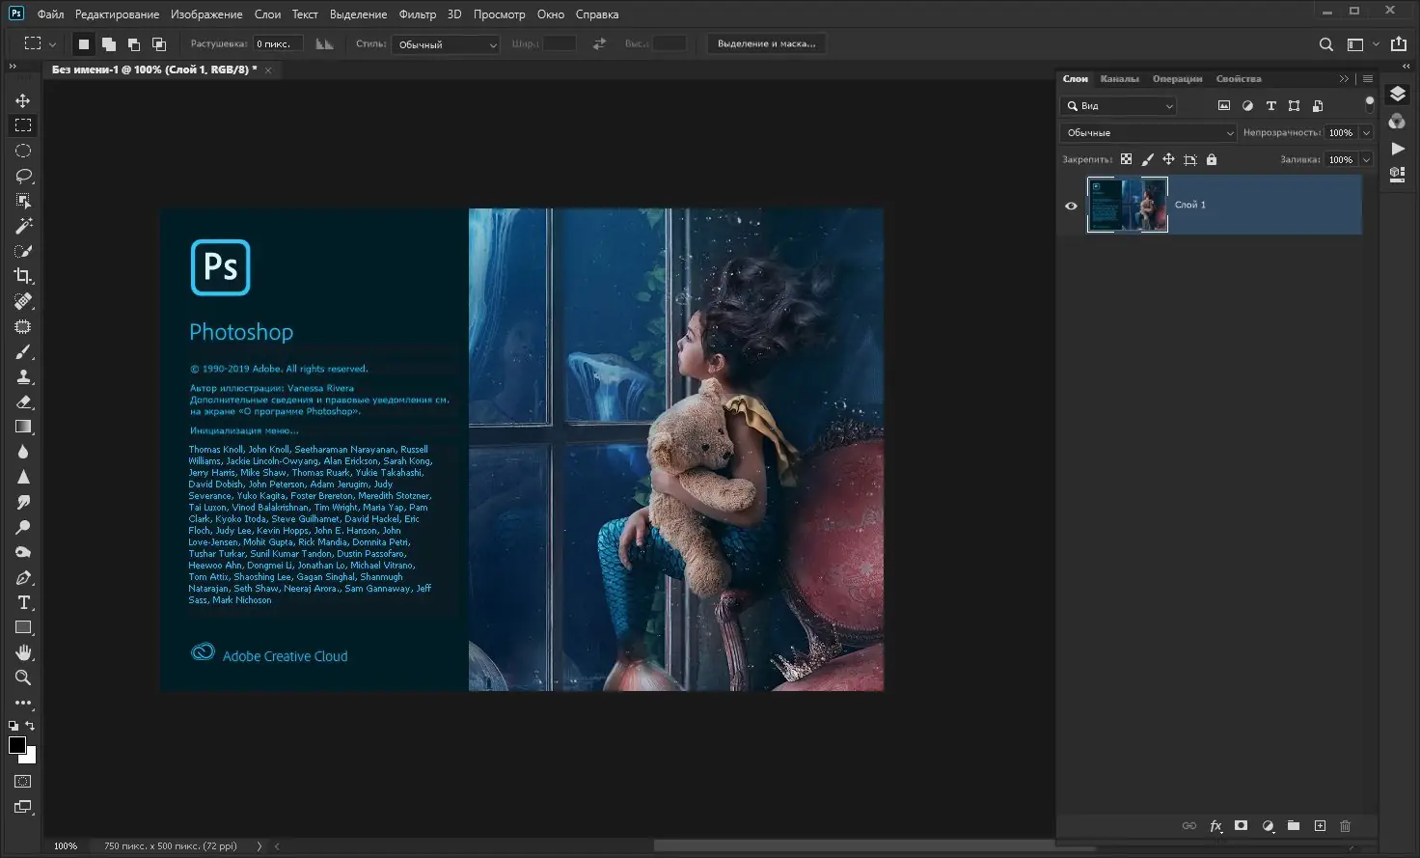Open the layer blending mode dropdown
1420x858 pixels.
coord(1148,133)
